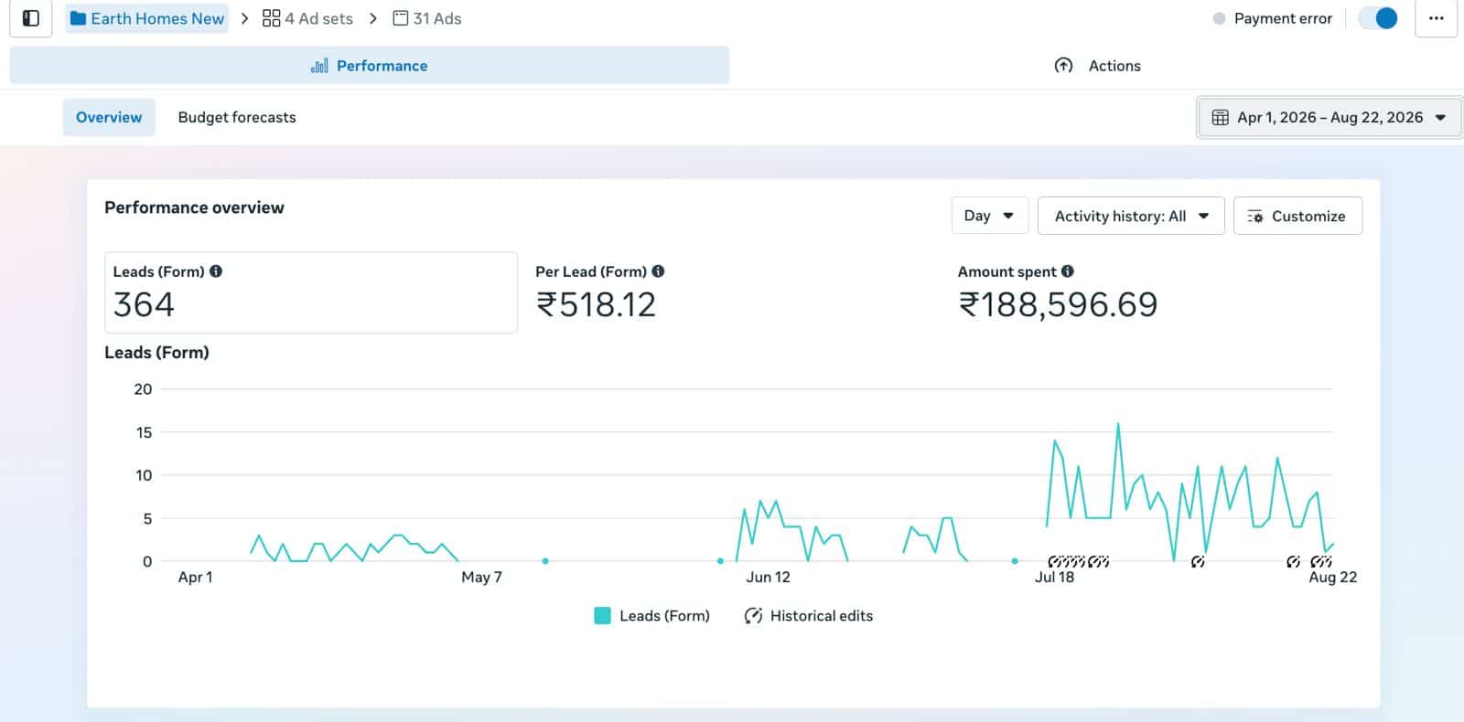Toggle the campaign on/off switch
This screenshot has width=1464, height=722.
click(1378, 18)
